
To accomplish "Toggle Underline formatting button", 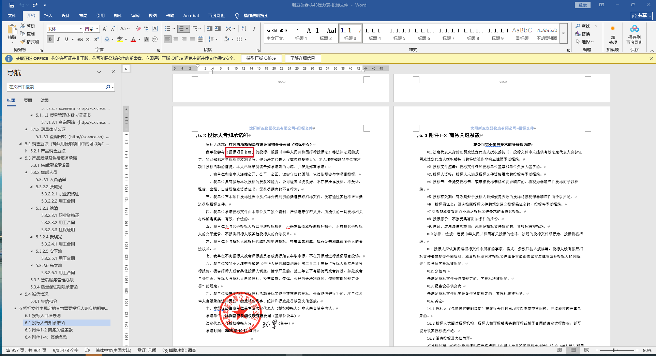I will coord(66,39).
